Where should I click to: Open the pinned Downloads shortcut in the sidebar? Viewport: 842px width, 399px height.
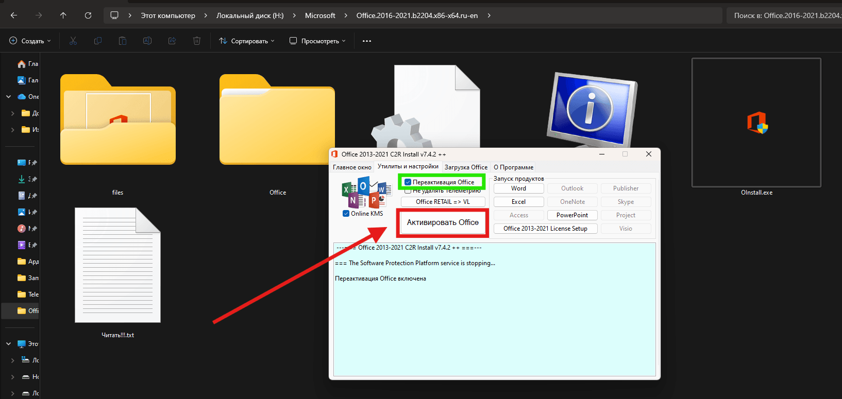(28, 179)
